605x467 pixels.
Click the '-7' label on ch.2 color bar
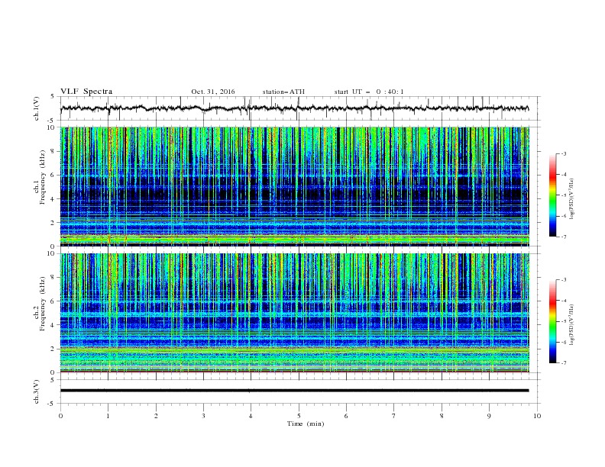coord(563,363)
